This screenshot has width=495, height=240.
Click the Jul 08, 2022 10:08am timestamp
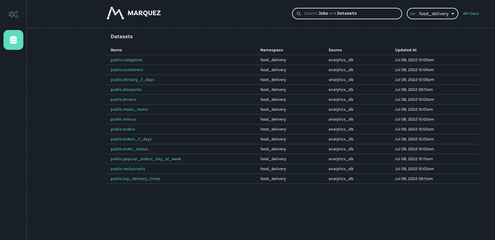[414, 80]
